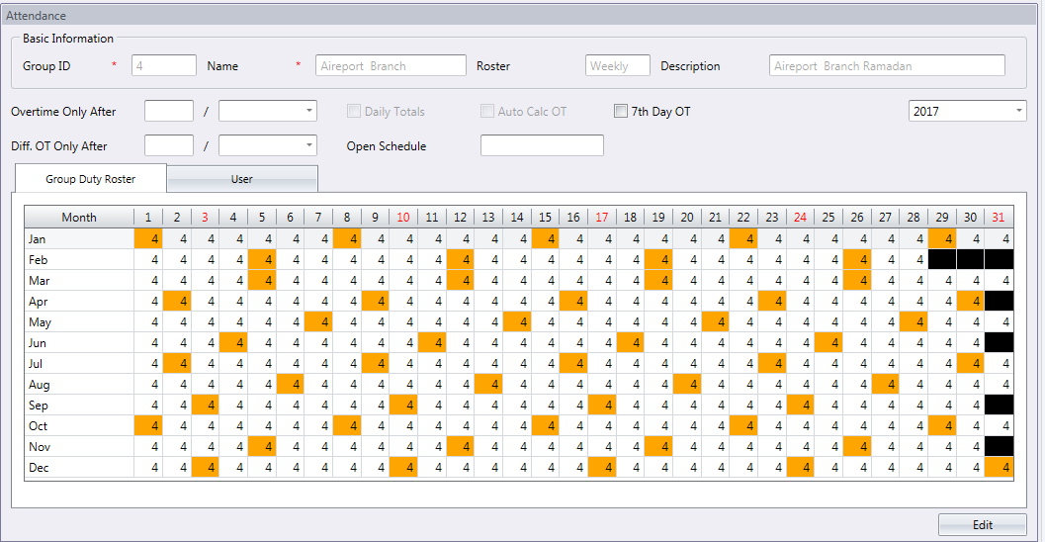1045x542 pixels.
Task: Select the orange Mar day 19 cell
Action: (658, 280)
